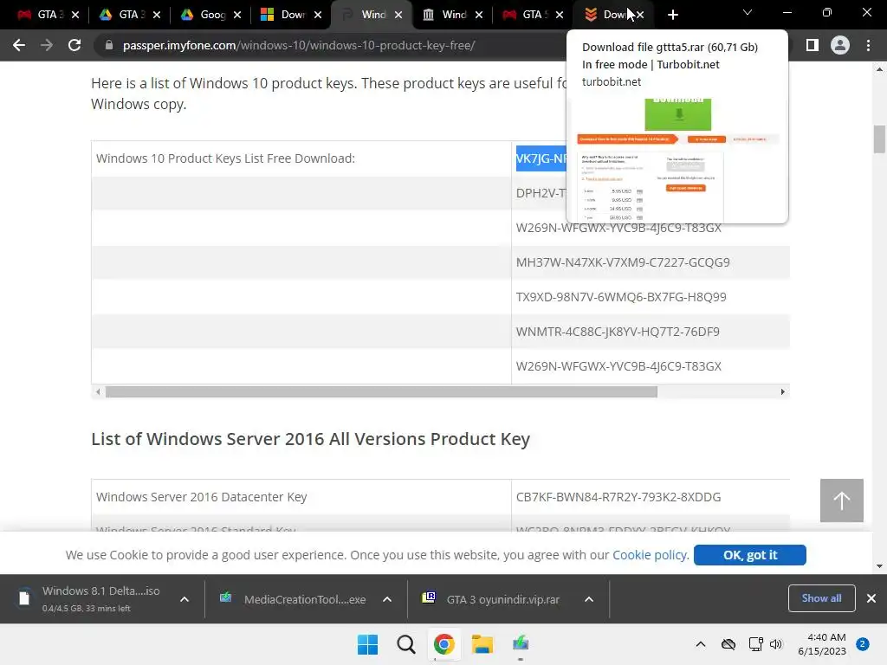Click Chrome icon in taskbar
The image size is (887, 665).
tap(444, 644)
